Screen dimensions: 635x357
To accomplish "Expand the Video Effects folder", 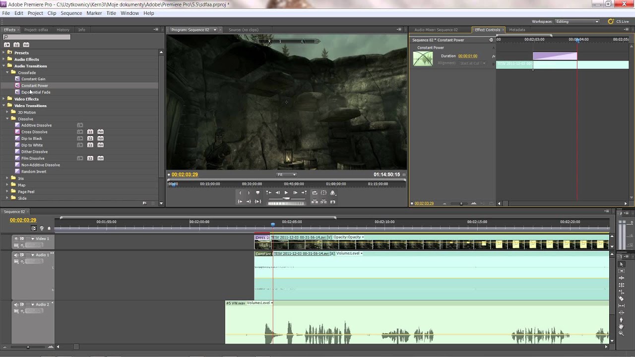I will click(x=4, y=99).
